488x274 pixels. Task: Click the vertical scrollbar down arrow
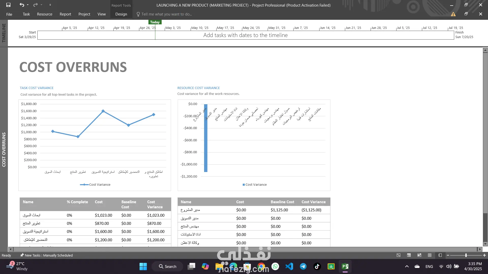tap(485, 244)
